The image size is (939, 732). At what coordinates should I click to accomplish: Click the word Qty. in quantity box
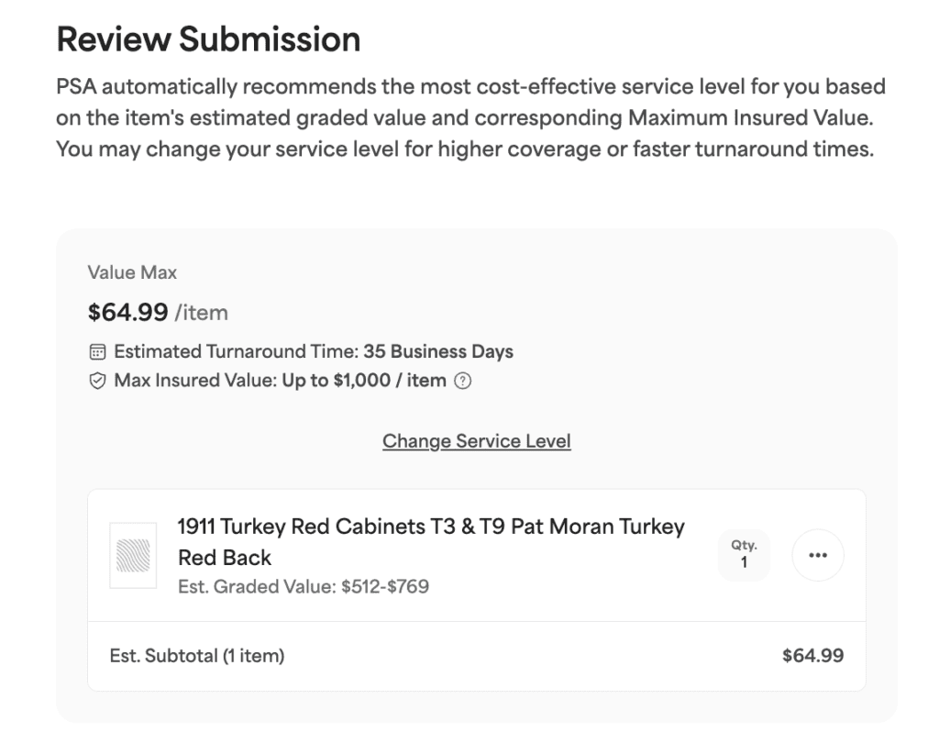pyautogui.click(x=744, y=545)
